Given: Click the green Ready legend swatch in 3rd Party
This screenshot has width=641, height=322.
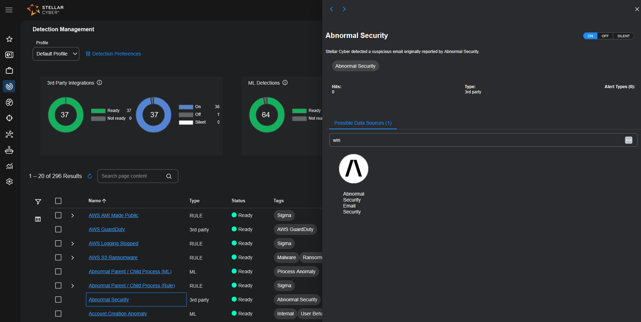Looking at the screenshot, I should click(98, 111).
